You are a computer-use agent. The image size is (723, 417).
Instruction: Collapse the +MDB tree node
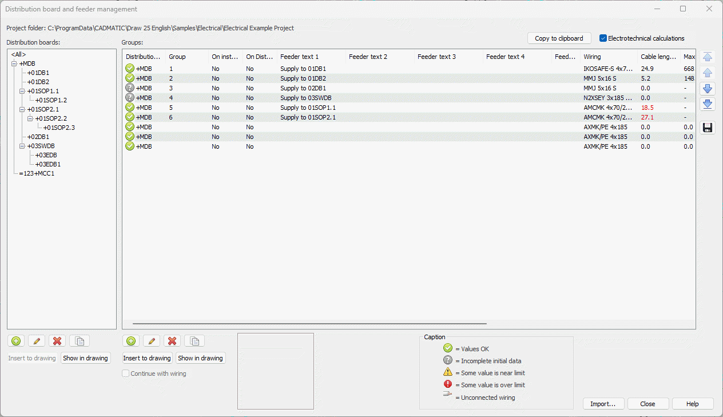coord(14,63)
